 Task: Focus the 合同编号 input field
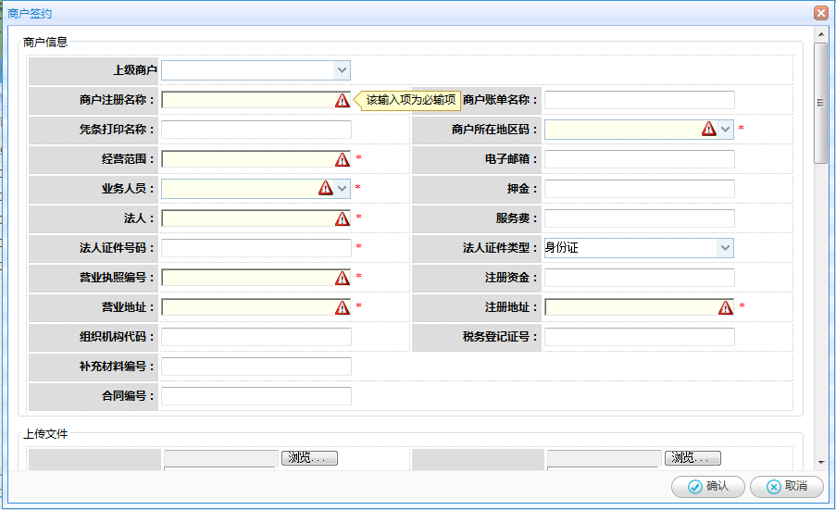256,396
